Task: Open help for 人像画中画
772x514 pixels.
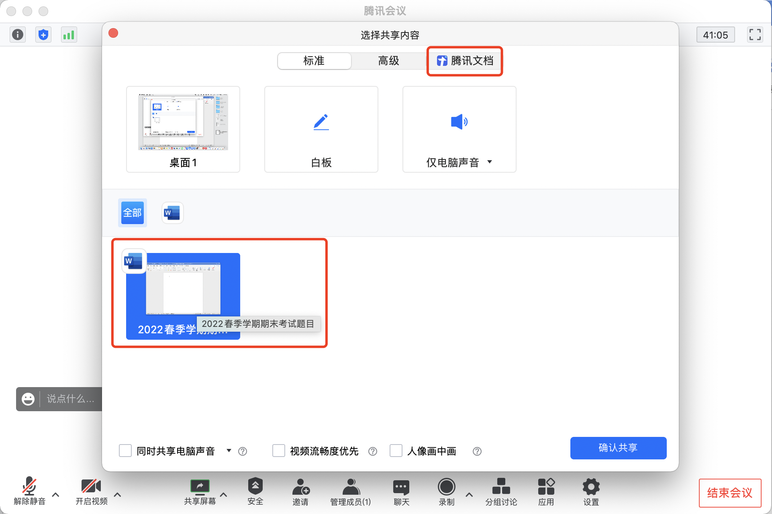Action: coord(477,451)
